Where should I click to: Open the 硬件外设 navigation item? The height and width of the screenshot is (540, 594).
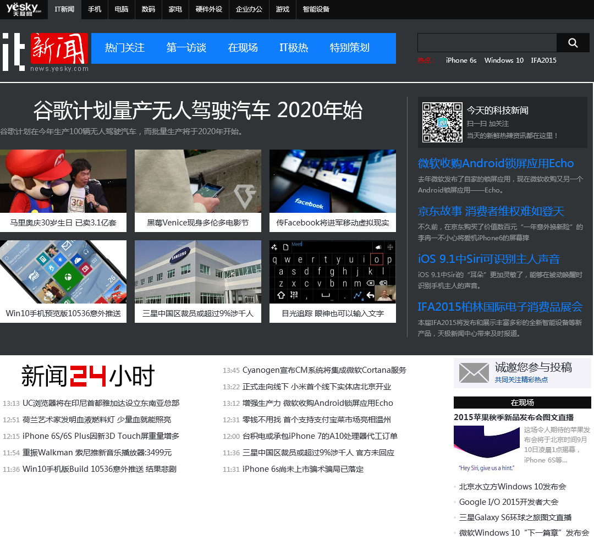click(209, 9)
